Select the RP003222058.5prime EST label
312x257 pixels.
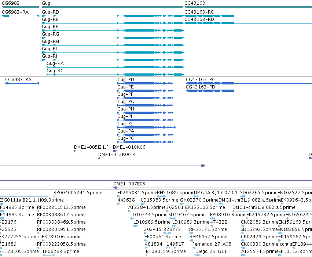(62, 244)
